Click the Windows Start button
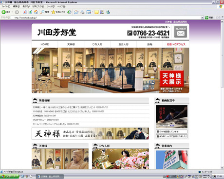Screen dimensions: 224x179 9,177
